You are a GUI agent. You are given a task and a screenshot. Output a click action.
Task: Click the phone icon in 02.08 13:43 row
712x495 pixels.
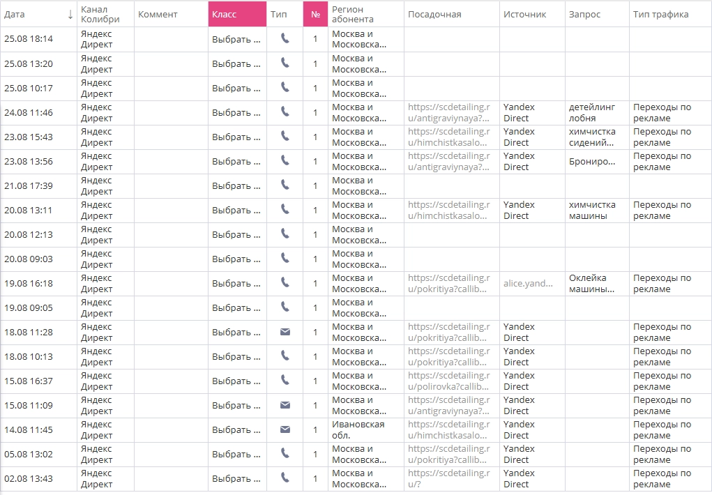(x=285, y=478)
